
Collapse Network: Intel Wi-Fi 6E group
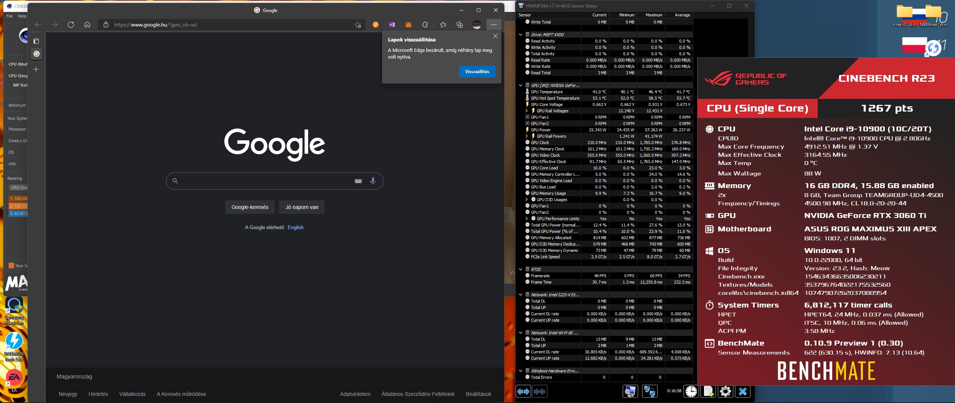coord(521,333)
